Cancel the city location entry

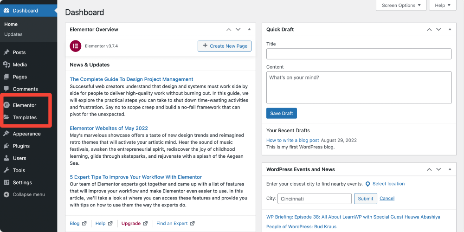(387, 198)
